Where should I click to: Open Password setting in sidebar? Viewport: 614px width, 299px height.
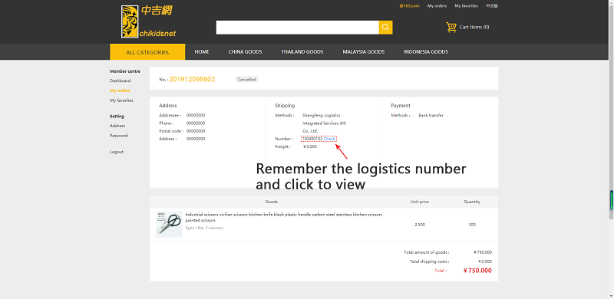click(x=119, y=136)
